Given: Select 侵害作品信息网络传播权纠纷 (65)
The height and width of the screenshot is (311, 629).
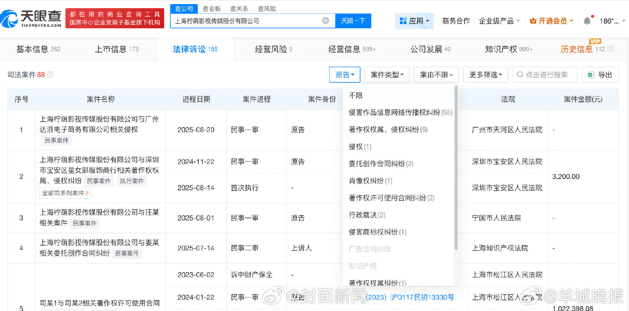Looking at the screenshot, I should pyautogui.click(x=400, y=112).
